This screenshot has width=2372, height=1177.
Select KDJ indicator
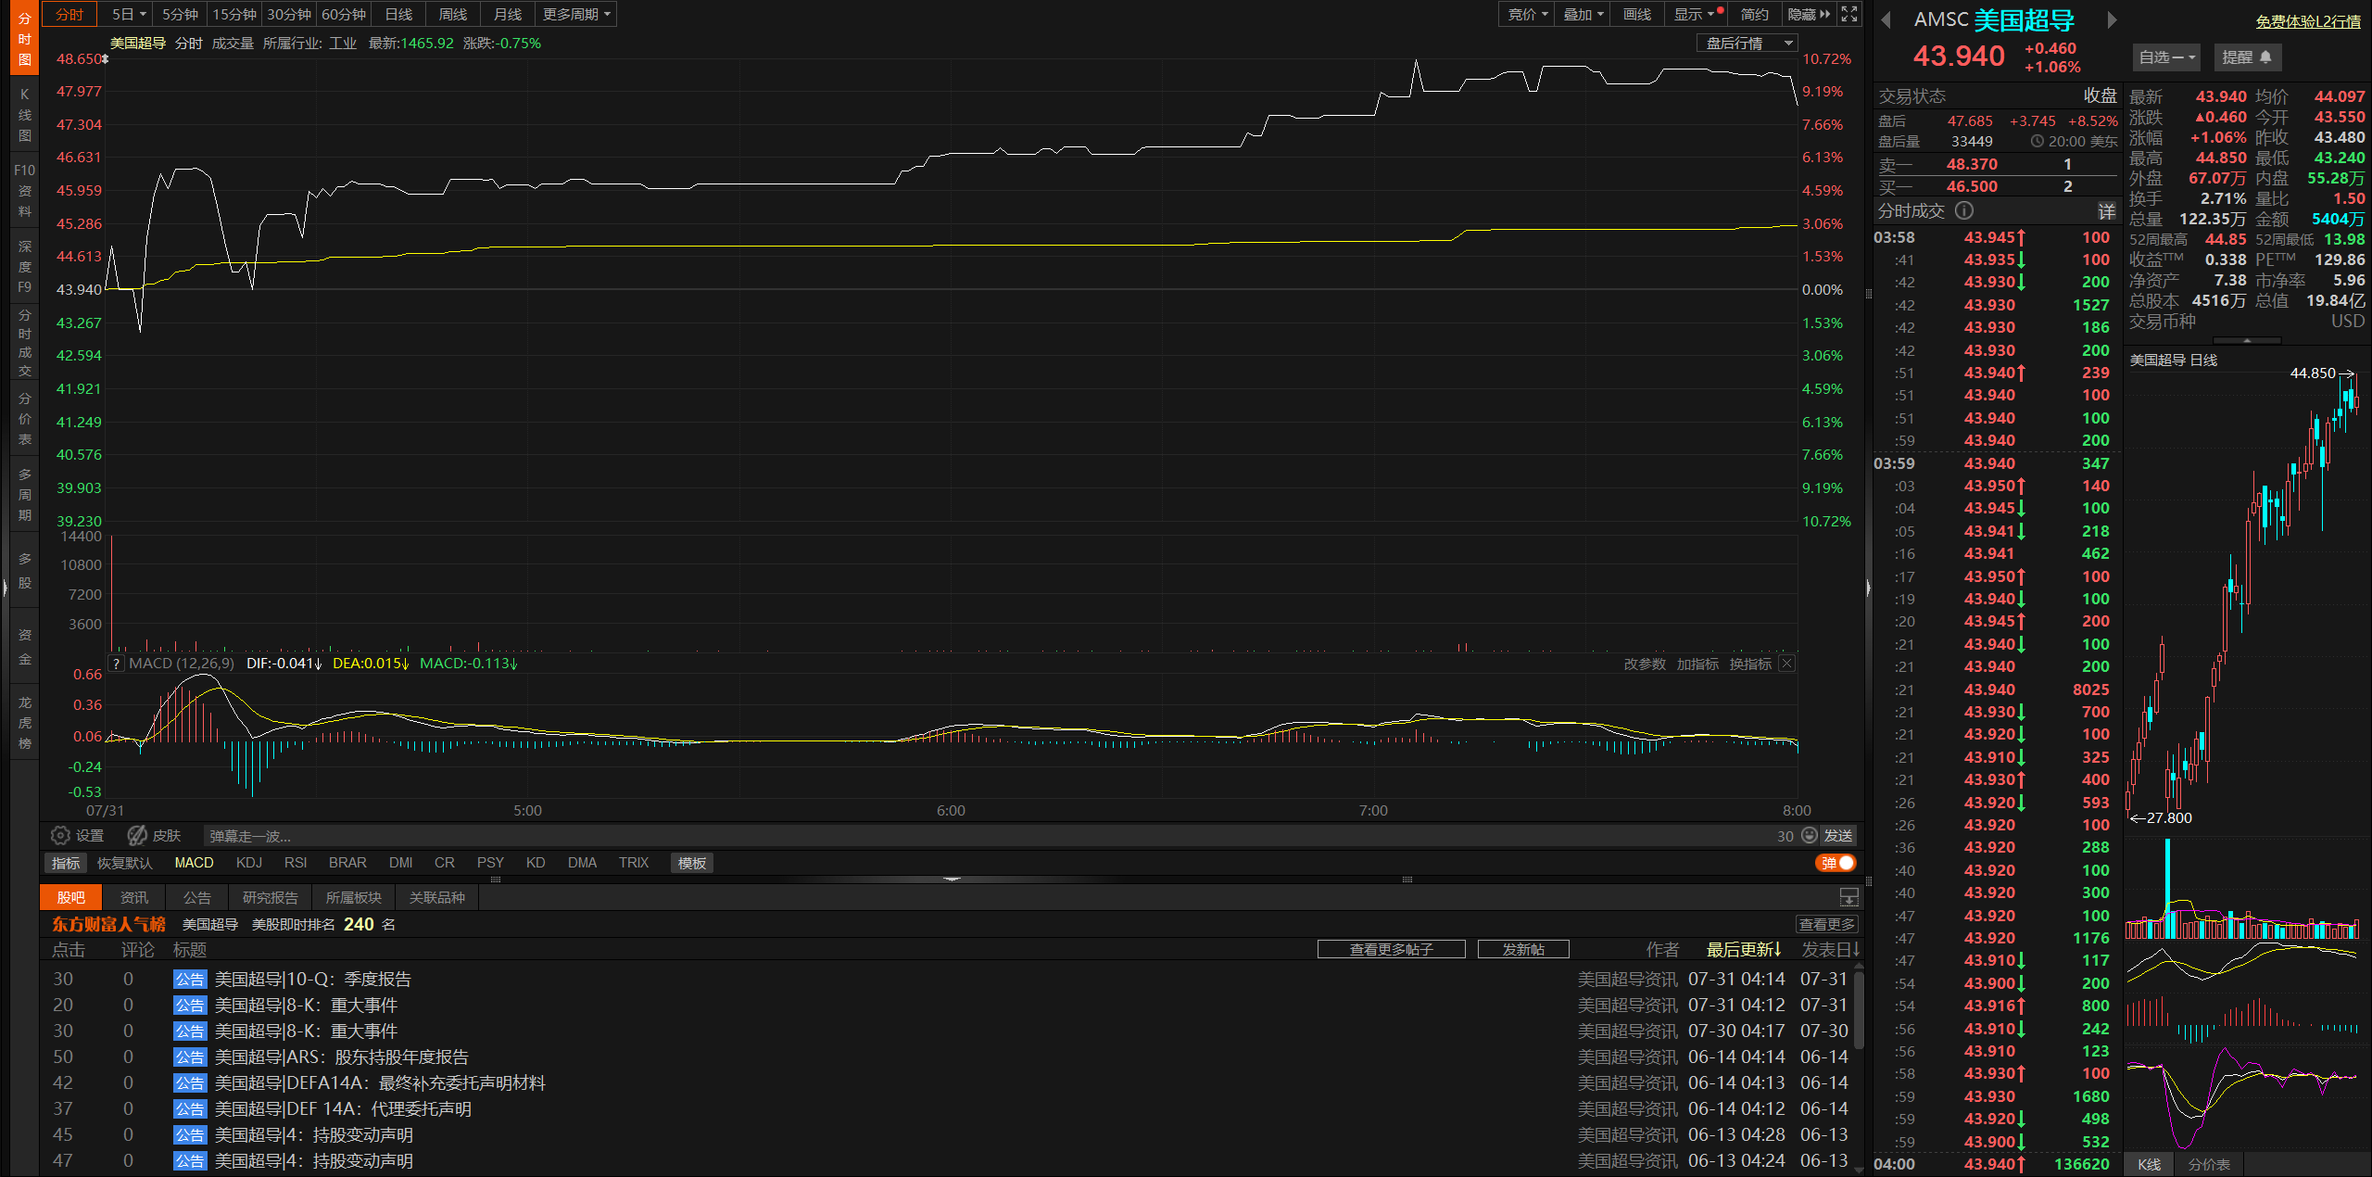[249, 863]
